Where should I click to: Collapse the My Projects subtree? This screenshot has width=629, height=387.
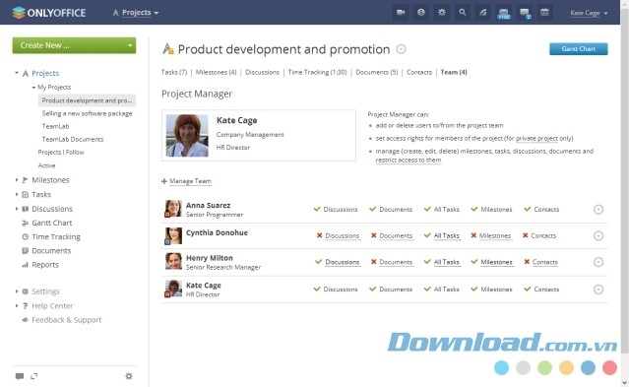(33, 87)
